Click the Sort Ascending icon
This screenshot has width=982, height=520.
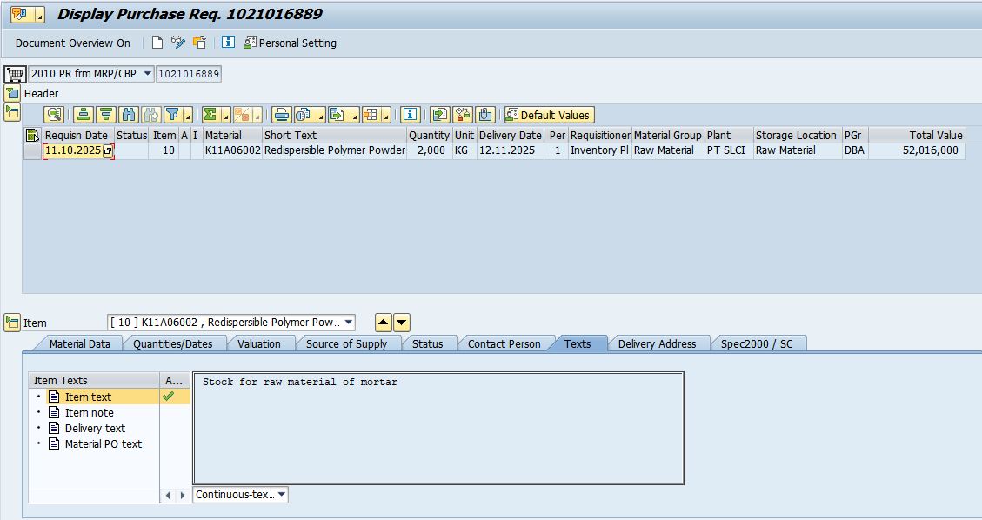coord(83,115)
